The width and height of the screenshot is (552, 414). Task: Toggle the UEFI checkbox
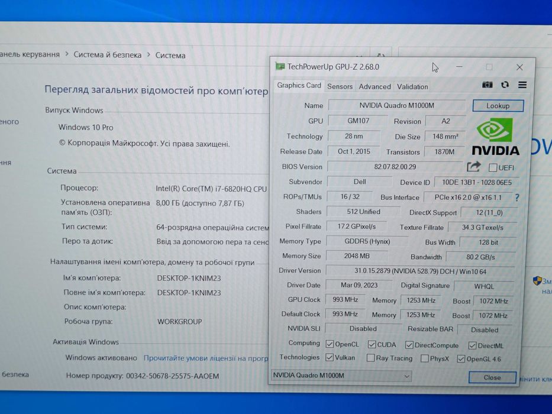[x=493, y=167]
